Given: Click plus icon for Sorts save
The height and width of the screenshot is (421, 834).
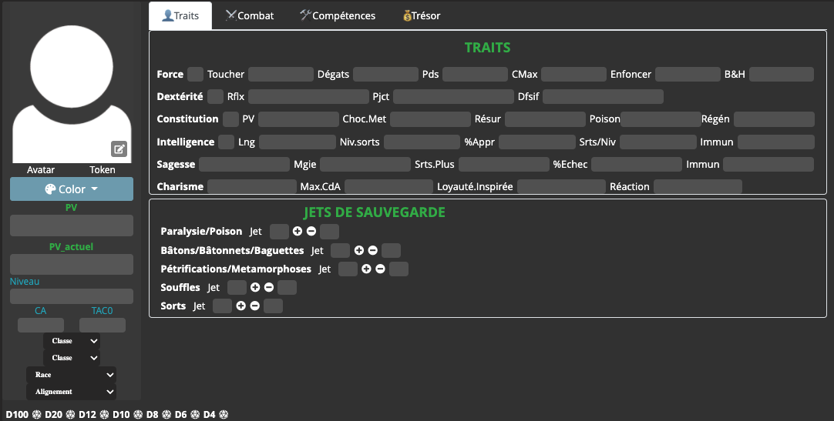Looking at the screenshot, I should point(241,306).
